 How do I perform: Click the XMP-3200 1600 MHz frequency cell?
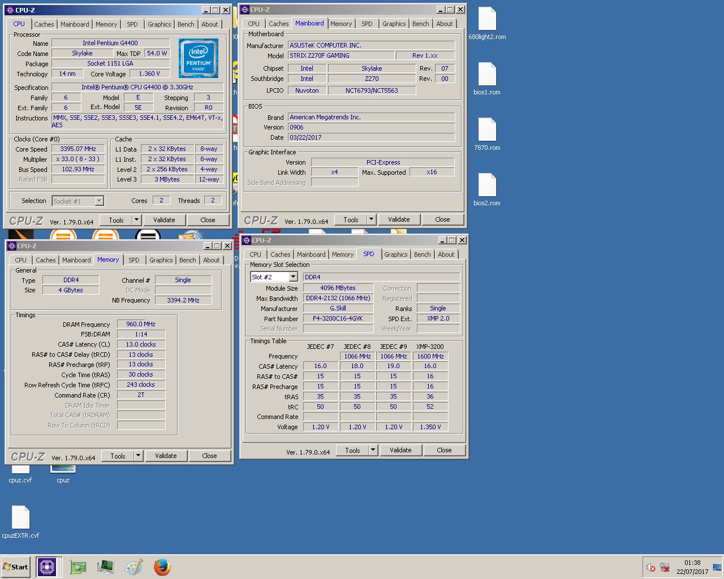tap(430, 356)
